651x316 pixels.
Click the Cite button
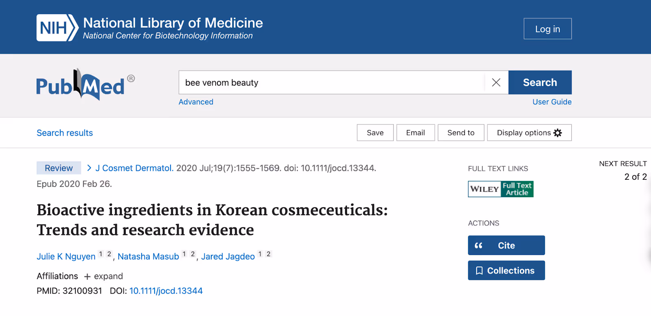click(506, 245)
